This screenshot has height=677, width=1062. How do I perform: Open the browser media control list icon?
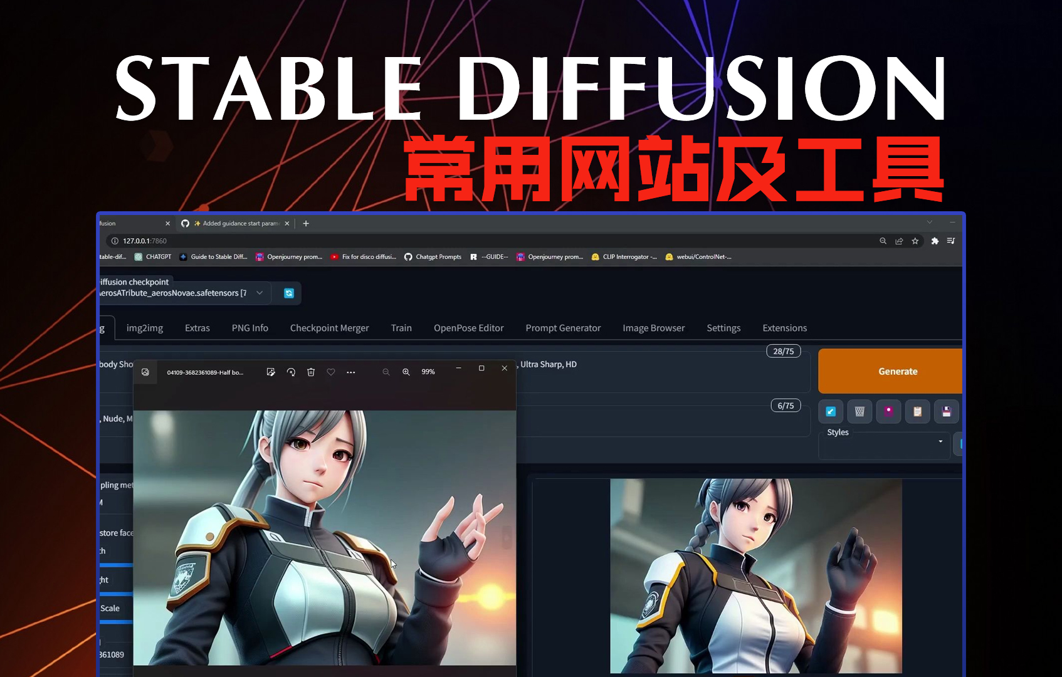click(951, 241)
